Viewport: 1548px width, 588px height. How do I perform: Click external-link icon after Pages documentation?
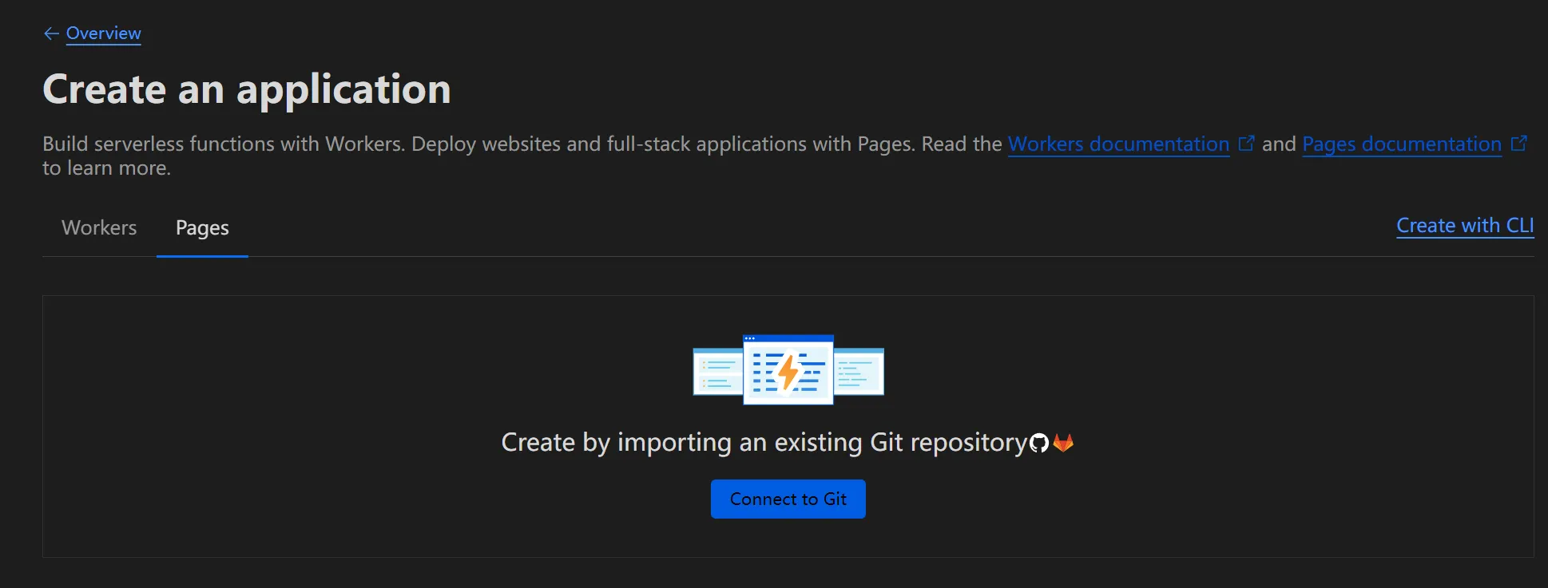(1518, 144)
